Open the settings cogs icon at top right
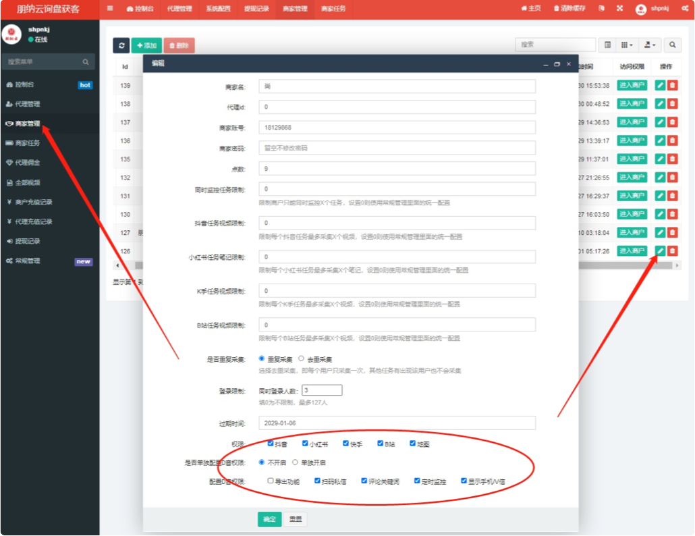Image resolution: width=695 pixels, height=536 pixels. pyautogui.click(x=685, y=8)
